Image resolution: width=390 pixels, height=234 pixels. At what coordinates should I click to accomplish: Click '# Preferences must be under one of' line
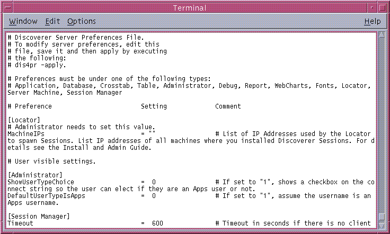(109, 79)
